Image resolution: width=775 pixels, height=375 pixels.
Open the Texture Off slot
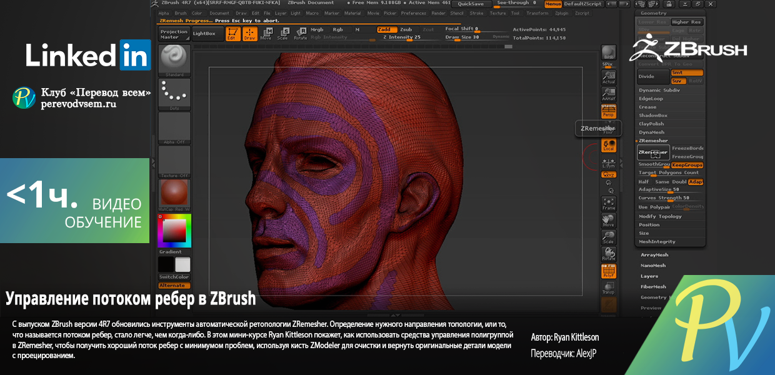point(174,162)
